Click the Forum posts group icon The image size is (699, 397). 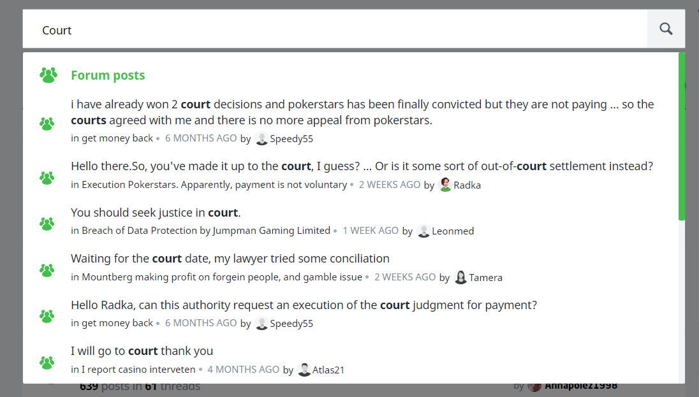coord(48,75)
